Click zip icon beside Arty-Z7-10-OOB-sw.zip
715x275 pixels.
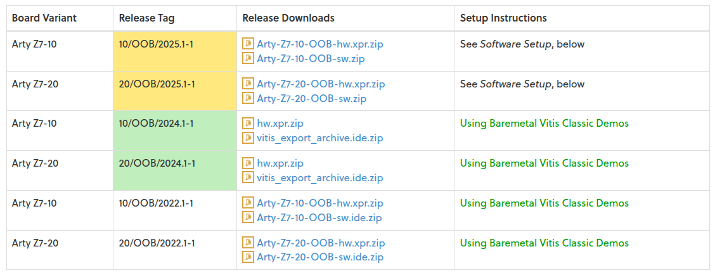[x=248, y=59]
